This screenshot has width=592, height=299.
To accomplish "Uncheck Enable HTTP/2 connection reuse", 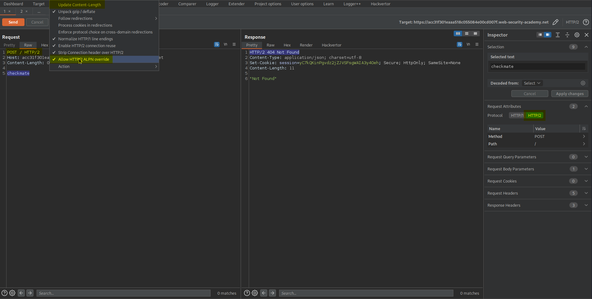I will click(x=104, y=46).
